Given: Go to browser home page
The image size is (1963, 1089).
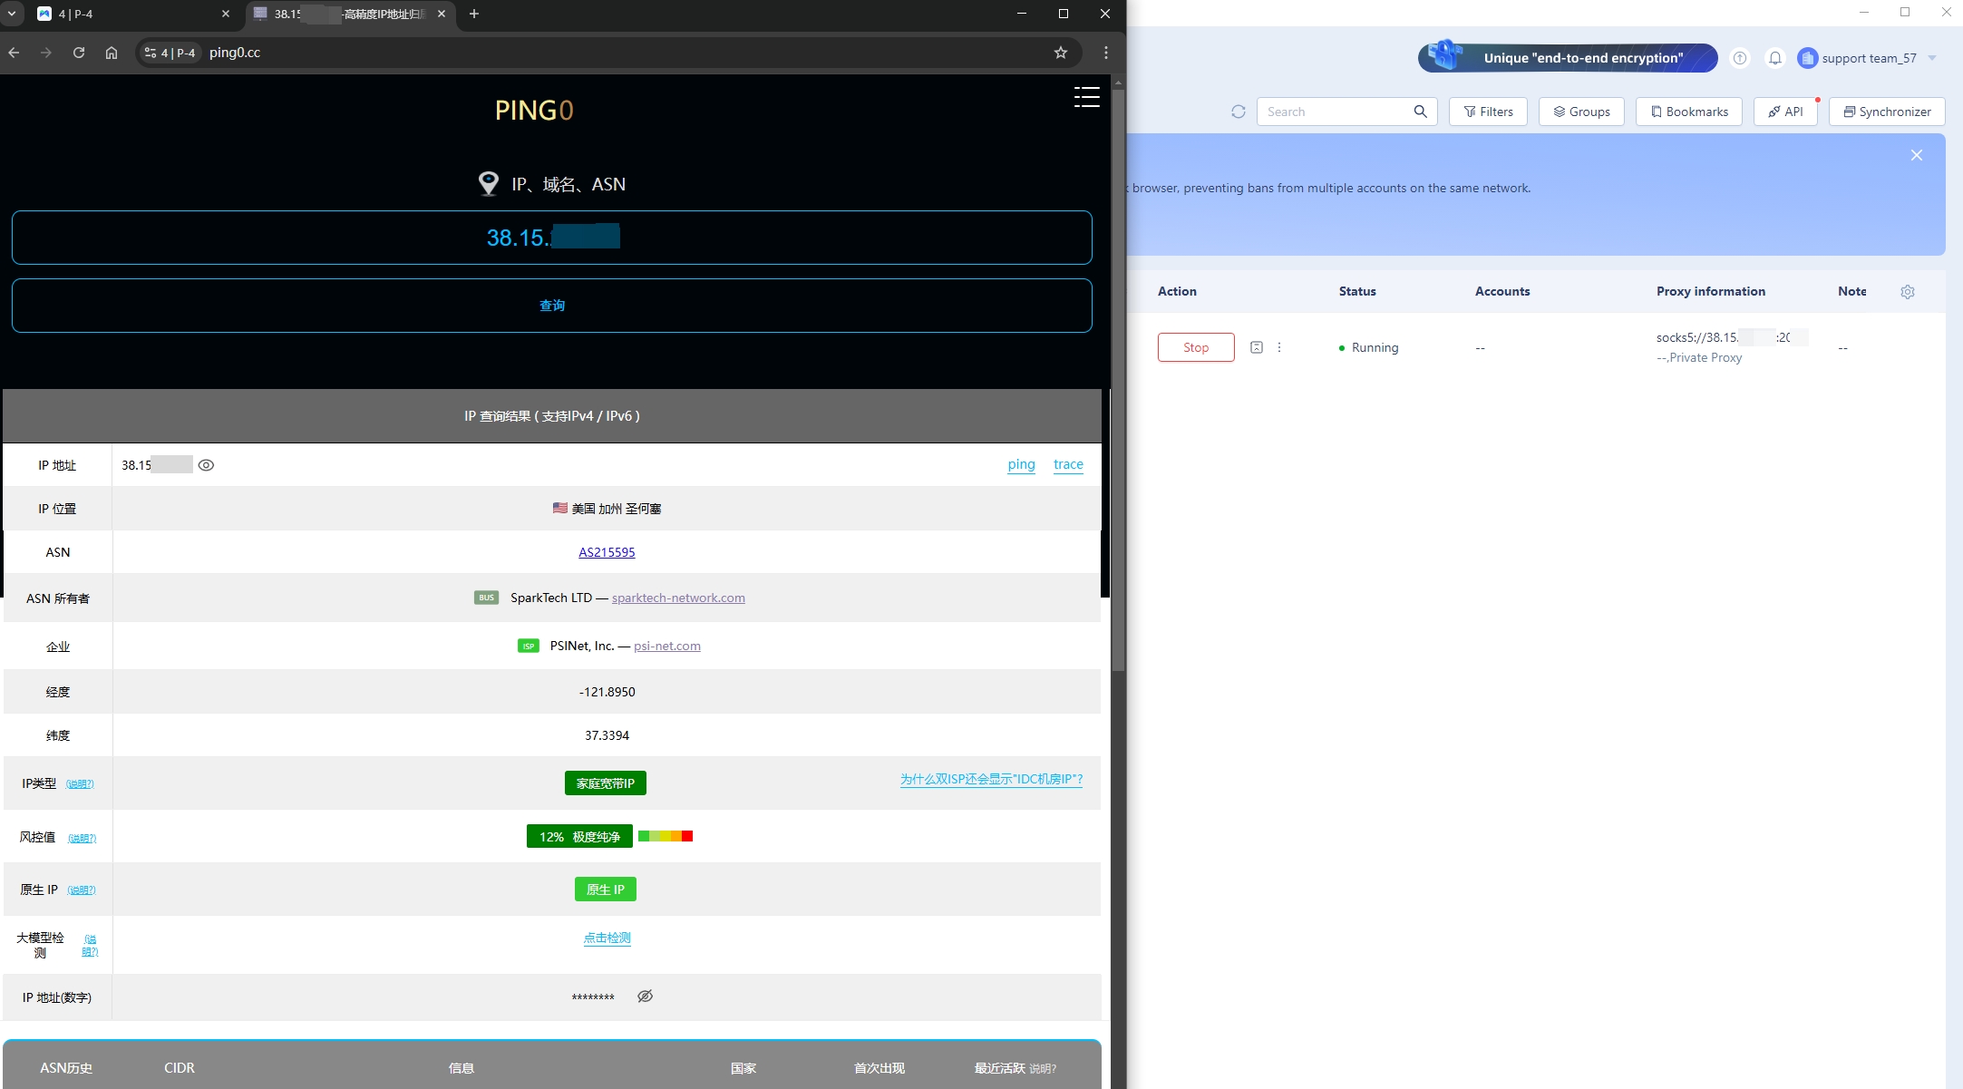Looking at the screenshot, I should point(112,53).
